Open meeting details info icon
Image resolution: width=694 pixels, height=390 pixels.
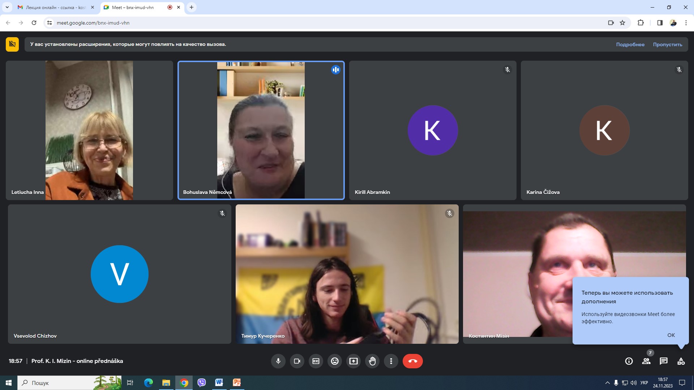pos(629,361)
